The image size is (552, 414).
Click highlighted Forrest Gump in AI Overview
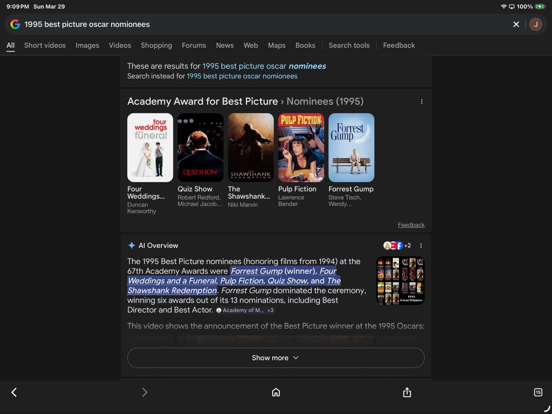click(257, 271)
